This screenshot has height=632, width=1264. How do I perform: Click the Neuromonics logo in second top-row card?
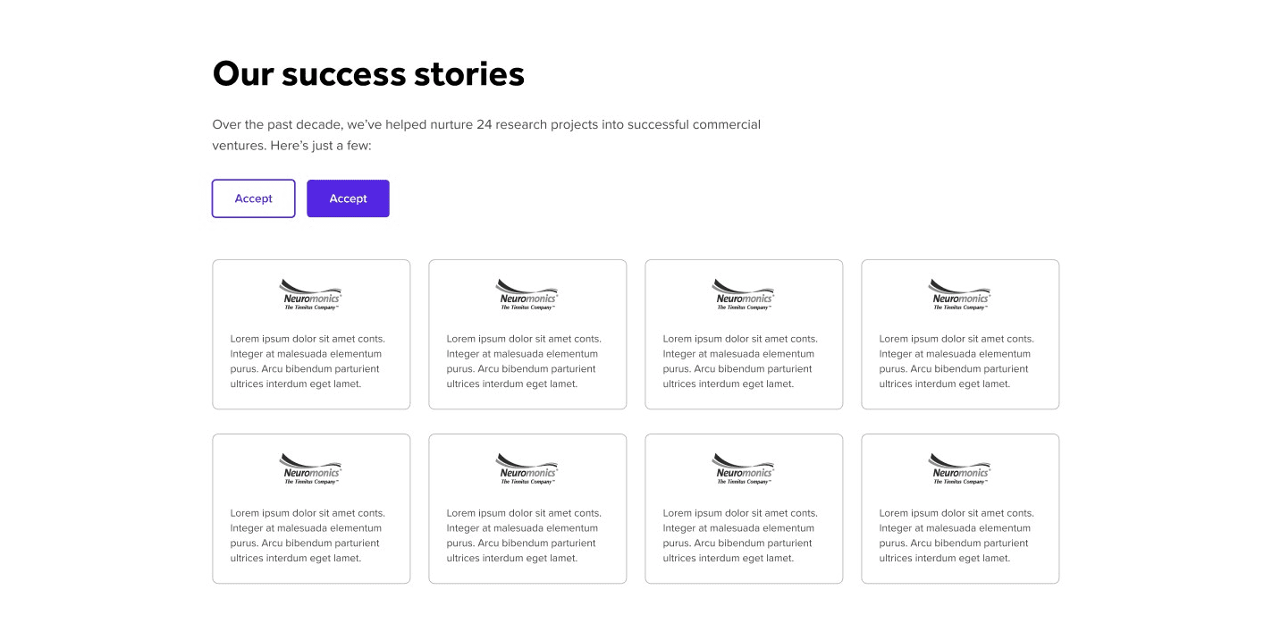pyautogui.click(x=528, y=294)
